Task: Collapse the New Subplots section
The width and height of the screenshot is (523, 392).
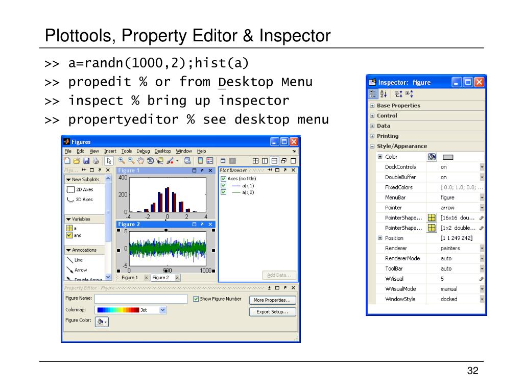Action: pos(68,180)
